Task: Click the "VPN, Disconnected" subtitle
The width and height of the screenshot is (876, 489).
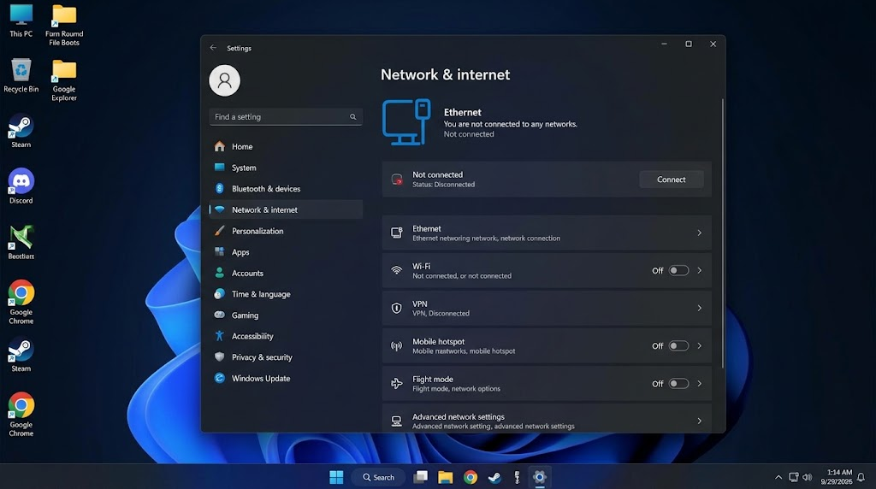Action: [441, 313]
